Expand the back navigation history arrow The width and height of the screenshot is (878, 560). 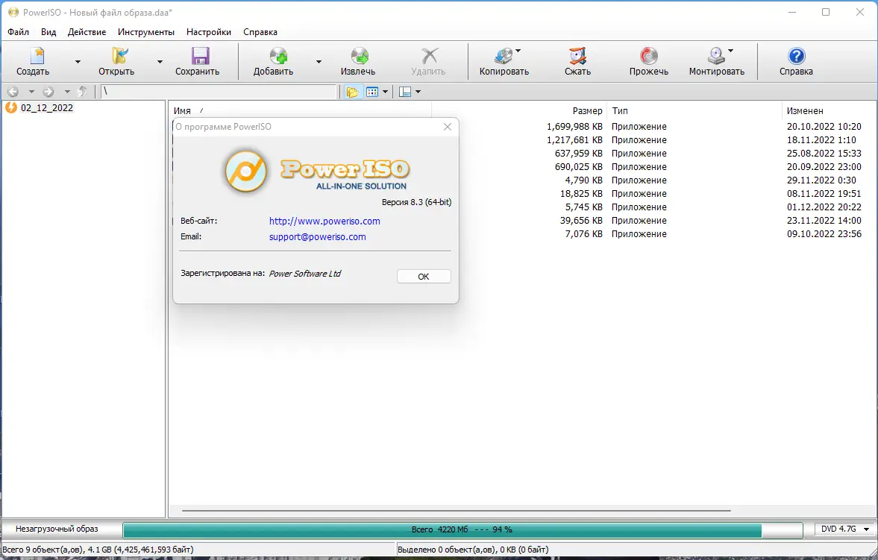31,91
